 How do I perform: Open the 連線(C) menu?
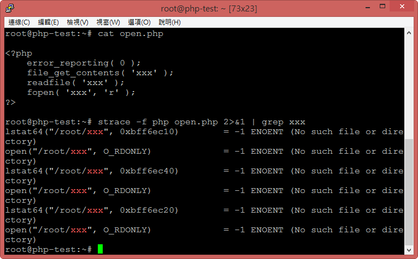click(x=19, y=22)
